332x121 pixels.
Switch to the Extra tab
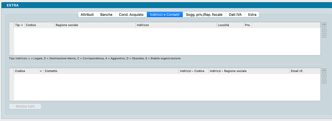(252, 15)
